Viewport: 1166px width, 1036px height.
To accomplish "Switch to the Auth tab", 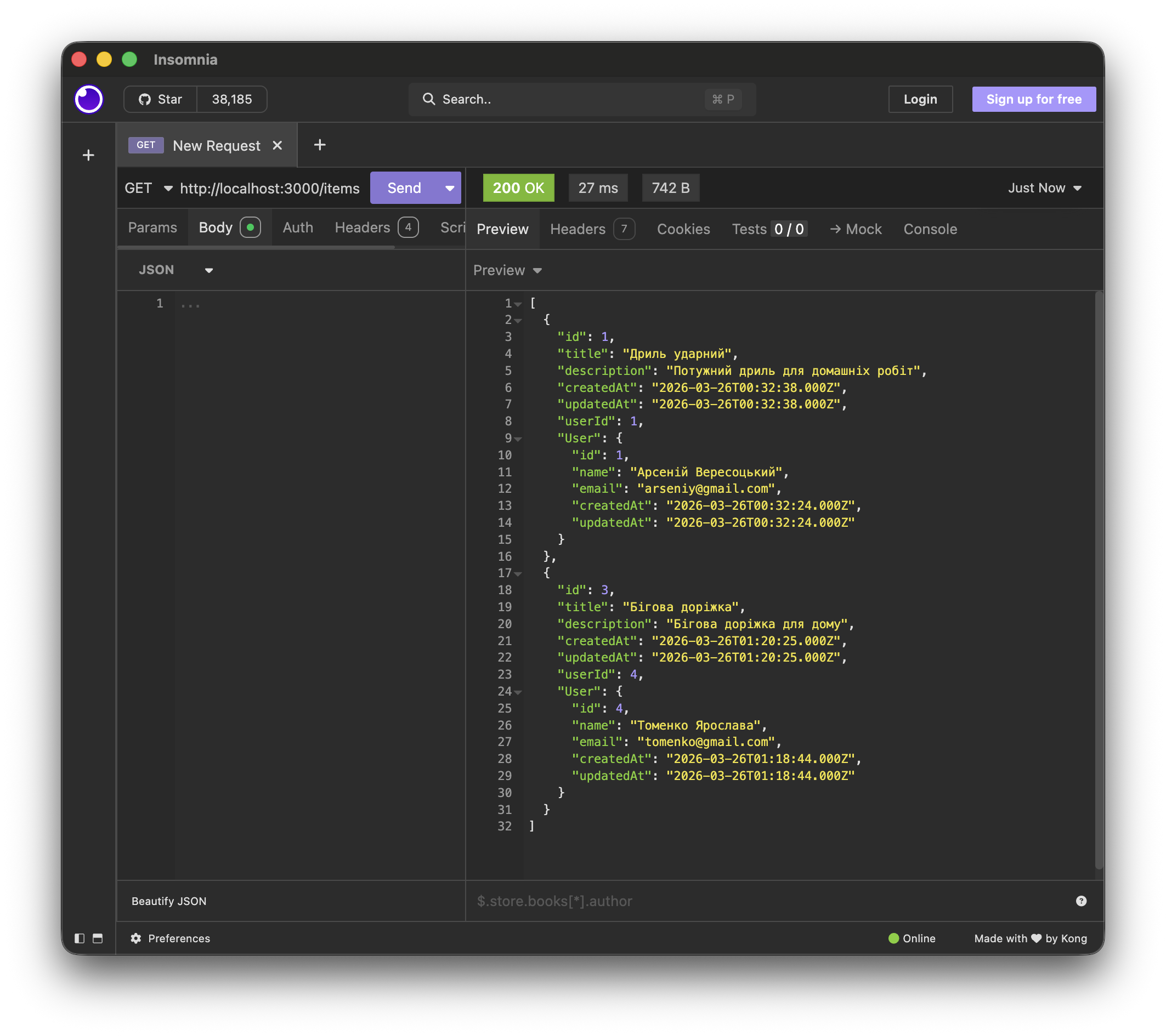I will pos(298,227).
